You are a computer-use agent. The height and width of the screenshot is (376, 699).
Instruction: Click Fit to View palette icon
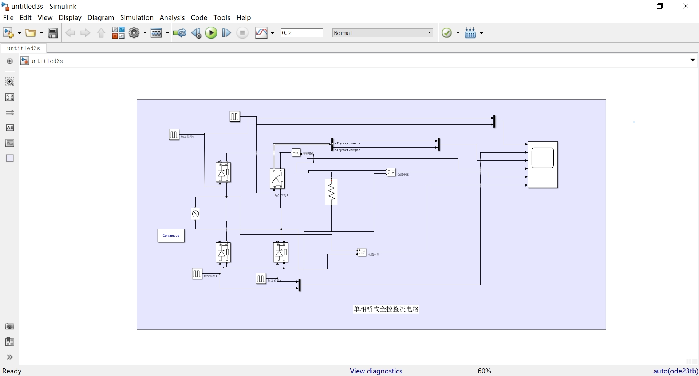click(10, 97)
